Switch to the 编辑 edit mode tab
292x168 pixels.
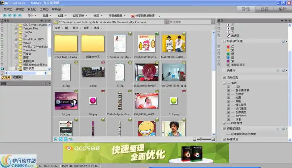(283, 9)
